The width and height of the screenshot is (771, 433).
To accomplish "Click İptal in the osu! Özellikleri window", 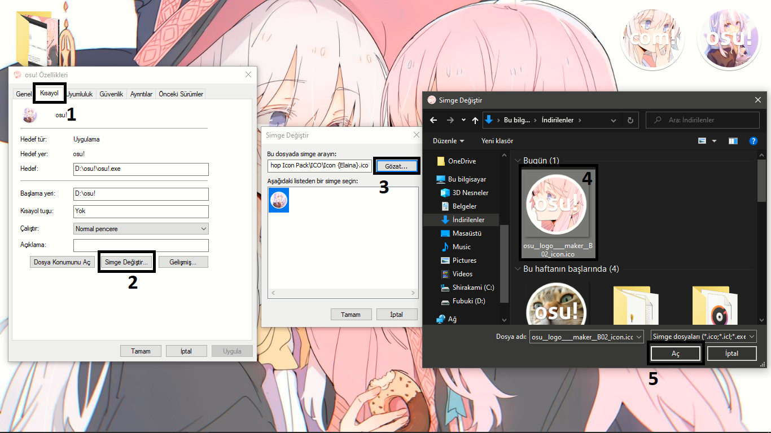I will click(x=186, y=351).
